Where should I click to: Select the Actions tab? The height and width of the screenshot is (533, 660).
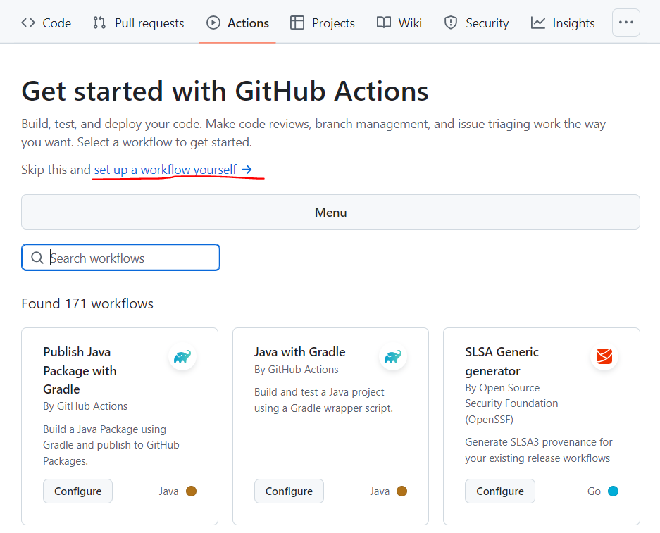pyautogui.click(x=237, y=23)
